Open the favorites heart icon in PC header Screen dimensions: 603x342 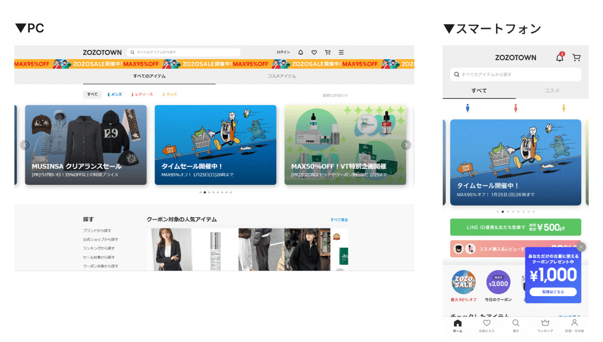pos(314,52)
